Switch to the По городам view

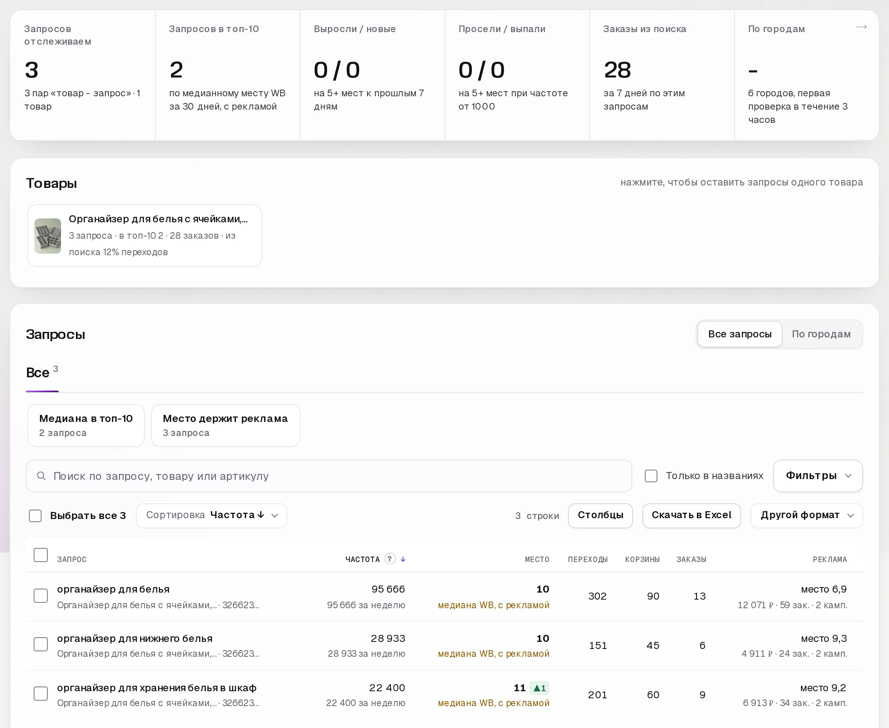click(x=821, y=334)
